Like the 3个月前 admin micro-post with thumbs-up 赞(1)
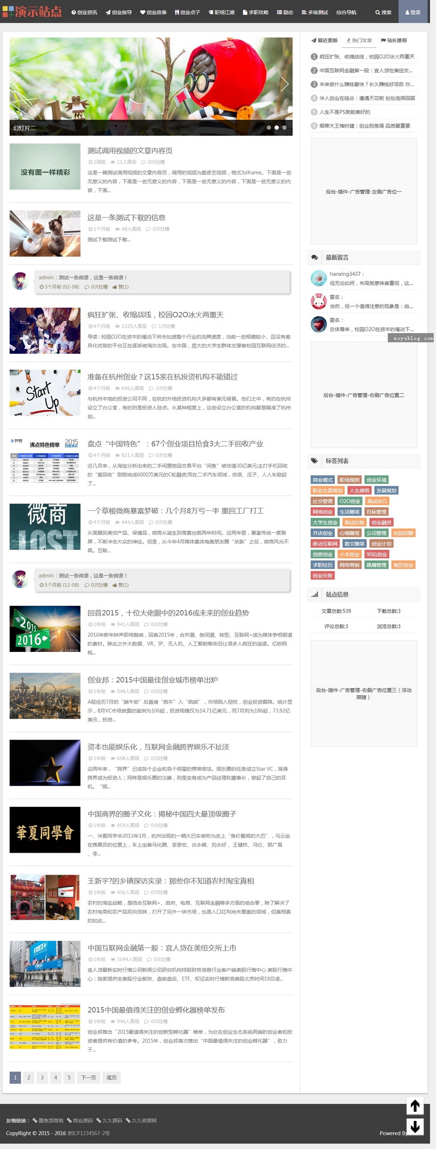The image size is (436, 1149). [x=120, y=287]
